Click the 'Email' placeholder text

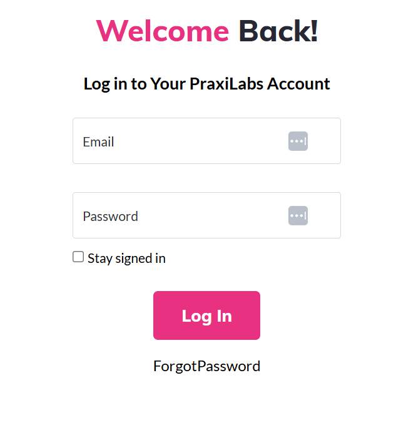[98, 142]
